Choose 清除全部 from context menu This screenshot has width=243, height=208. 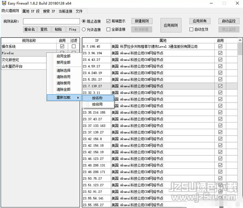click(x=64, y=89)
